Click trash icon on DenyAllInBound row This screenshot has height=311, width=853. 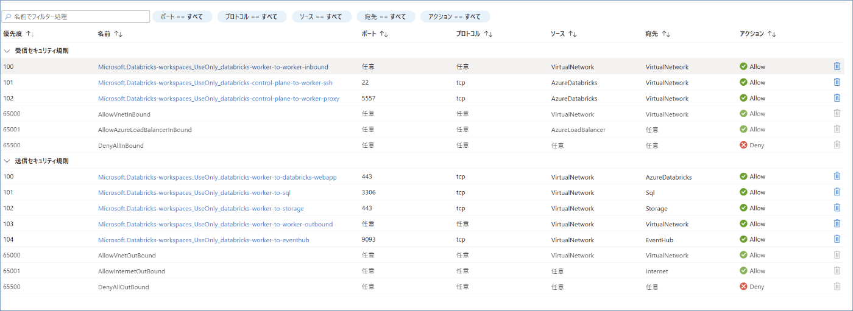[837, 145]
